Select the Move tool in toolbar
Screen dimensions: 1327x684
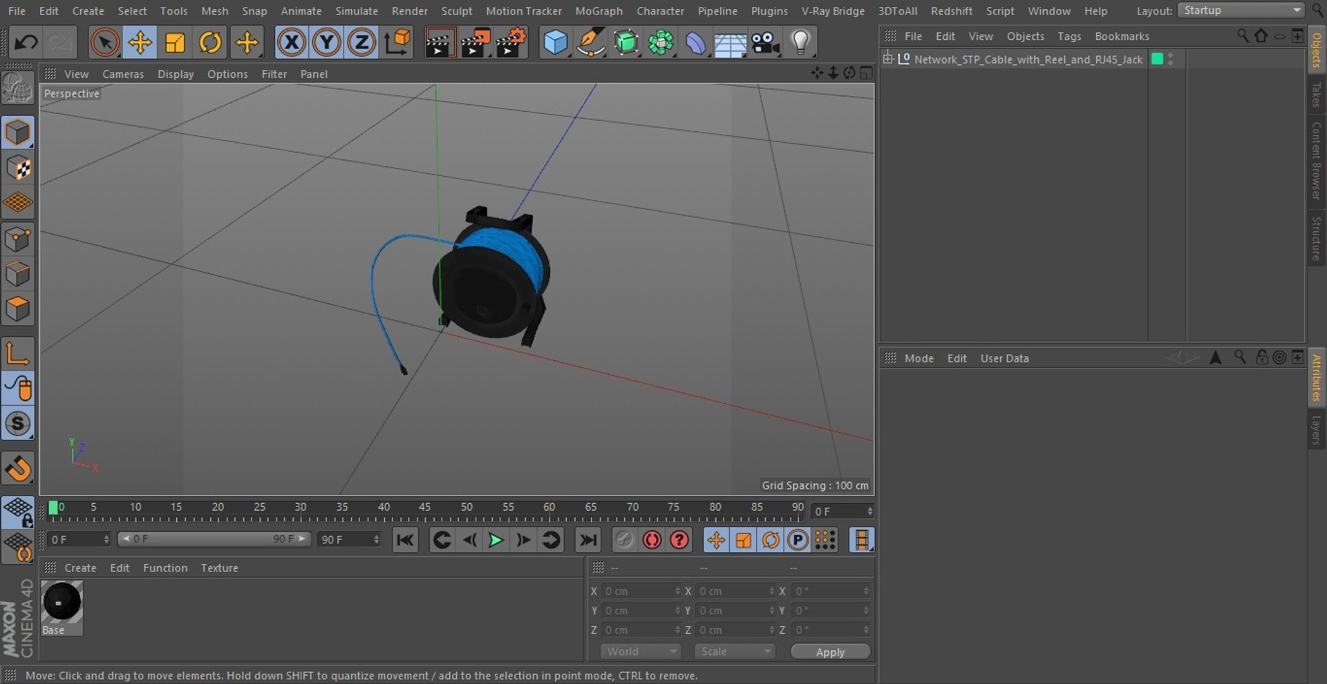(140, 43)
